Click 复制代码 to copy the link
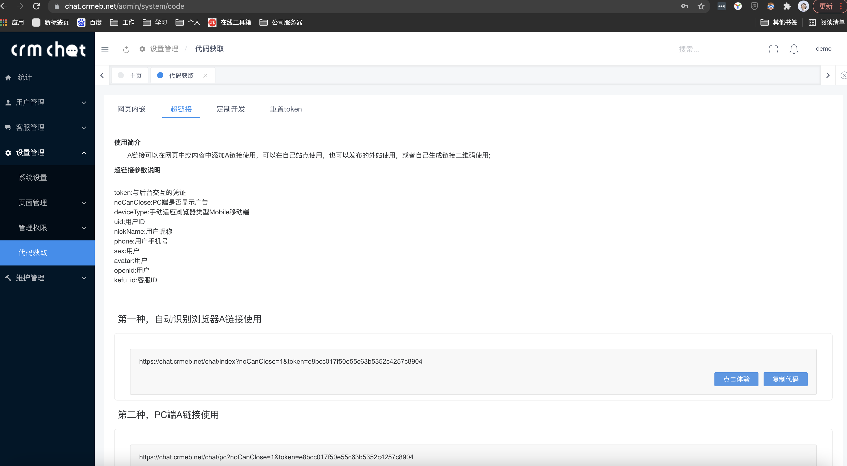This screenshot has width=847, height=466. pyautogui.click(x=785, y=379)
